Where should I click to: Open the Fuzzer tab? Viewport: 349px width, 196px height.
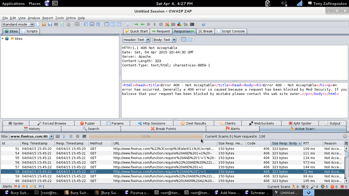[x=88, y=123]
